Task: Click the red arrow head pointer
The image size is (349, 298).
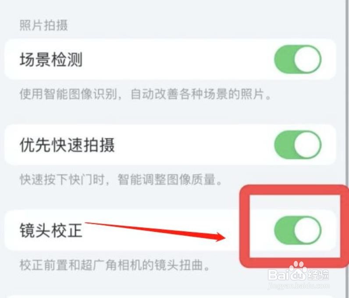Action: pos(219,237)
